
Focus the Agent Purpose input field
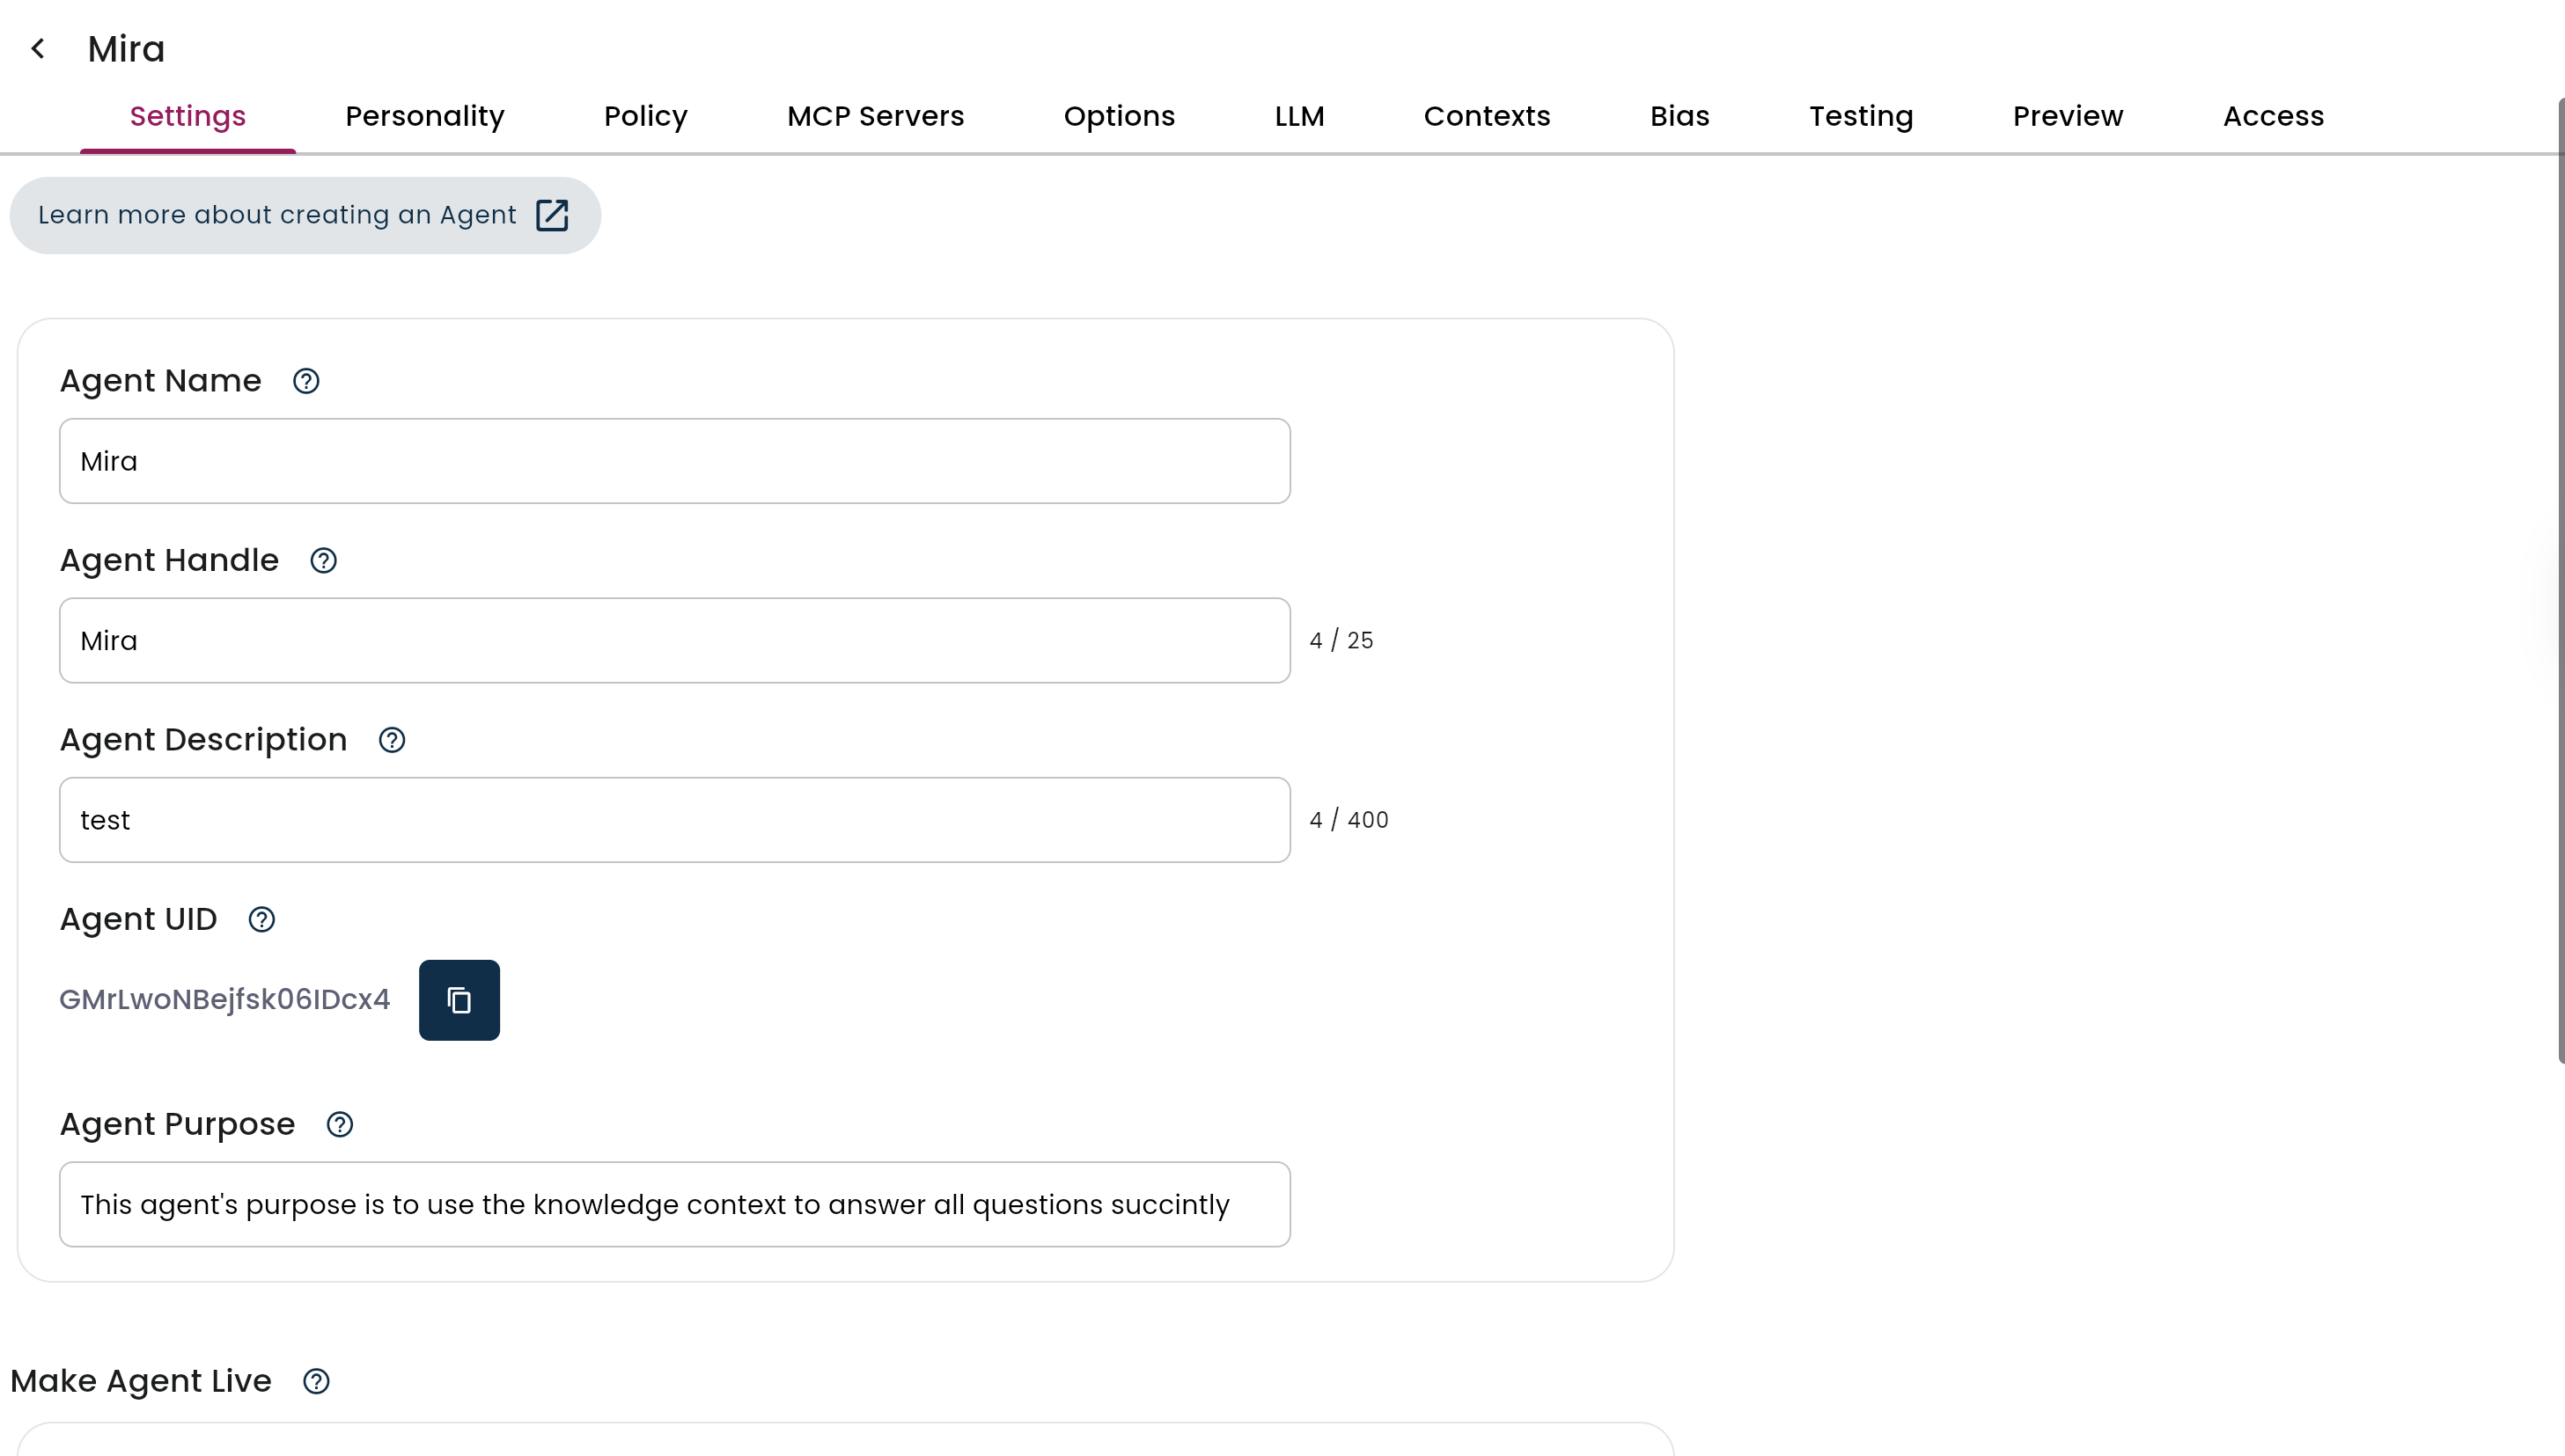(x=675, y=1204)
